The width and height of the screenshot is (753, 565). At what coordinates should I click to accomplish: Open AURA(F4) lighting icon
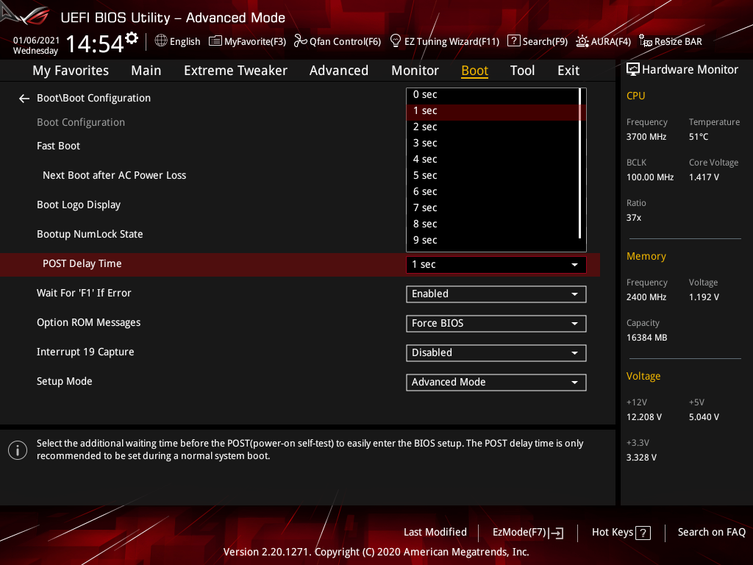pyautogui.click(x=582, y=41)
